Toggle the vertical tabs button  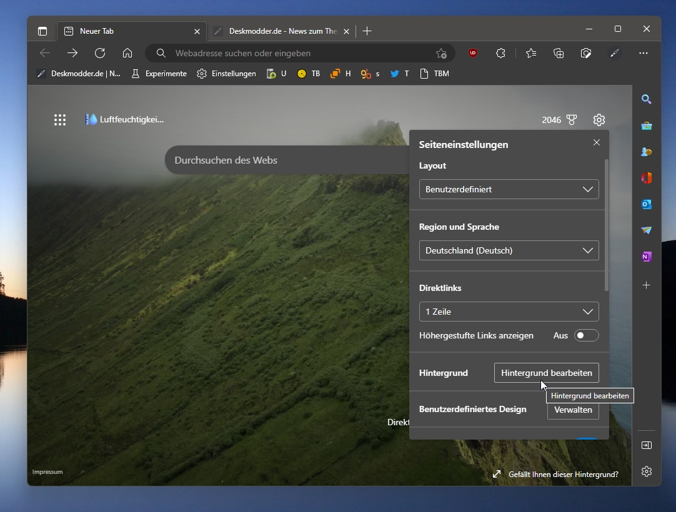tap(42, 31)
